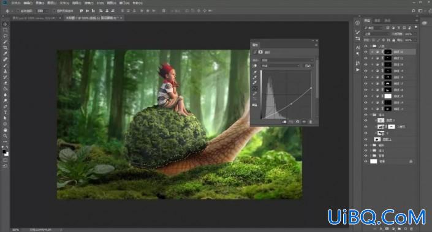Select the Background layer white thumbnail

point(373,162)
